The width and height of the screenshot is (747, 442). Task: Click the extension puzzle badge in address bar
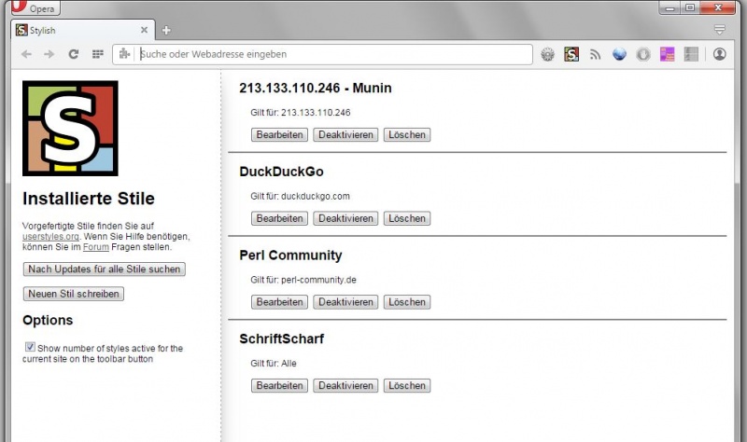pos(124,54)
